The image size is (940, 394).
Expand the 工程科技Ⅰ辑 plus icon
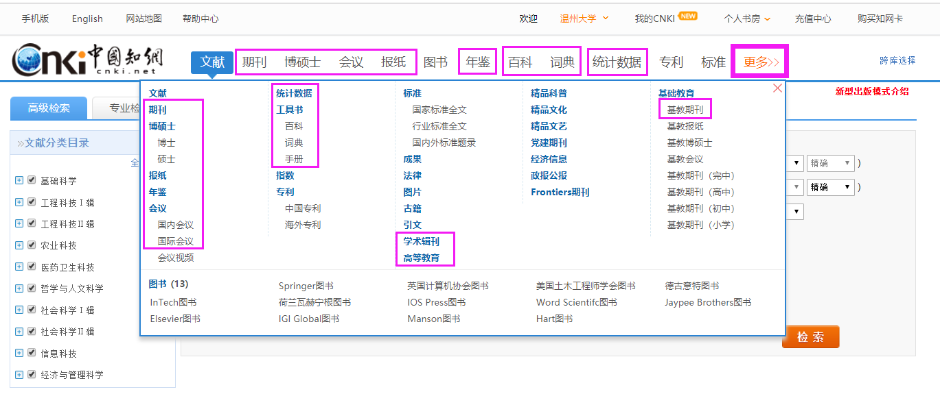[x=19, y=202]
